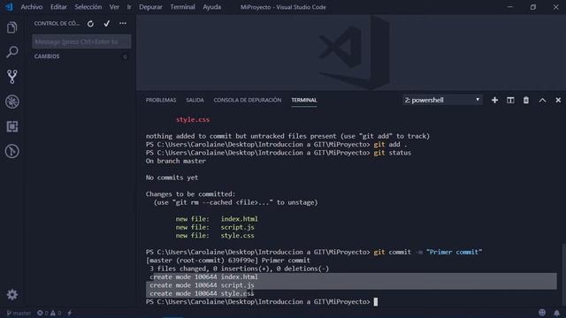The height and width of the screenshot is (318, 566).
Task: Open the Ir menu
Action: pyautogui.click(x=129, y=7)
